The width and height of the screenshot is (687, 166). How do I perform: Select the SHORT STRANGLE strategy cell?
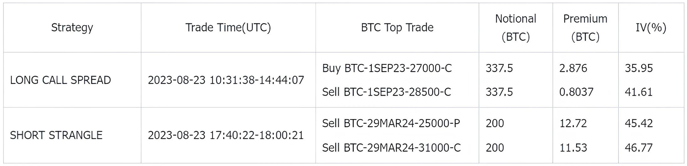56,135
